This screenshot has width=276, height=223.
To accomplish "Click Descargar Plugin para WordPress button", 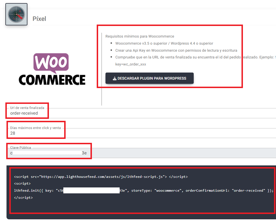I will 149,78.
